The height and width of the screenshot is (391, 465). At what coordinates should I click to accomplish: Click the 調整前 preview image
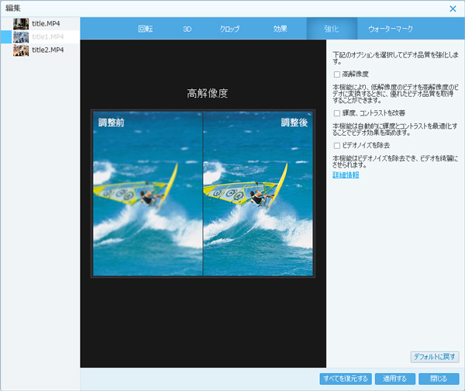tap(148, 194)
